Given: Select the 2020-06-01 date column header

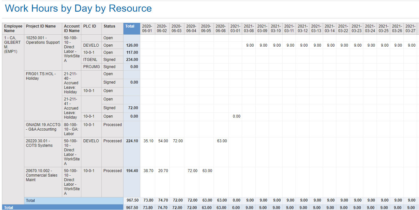Looking at the screenshot, I should coord(147,29).
